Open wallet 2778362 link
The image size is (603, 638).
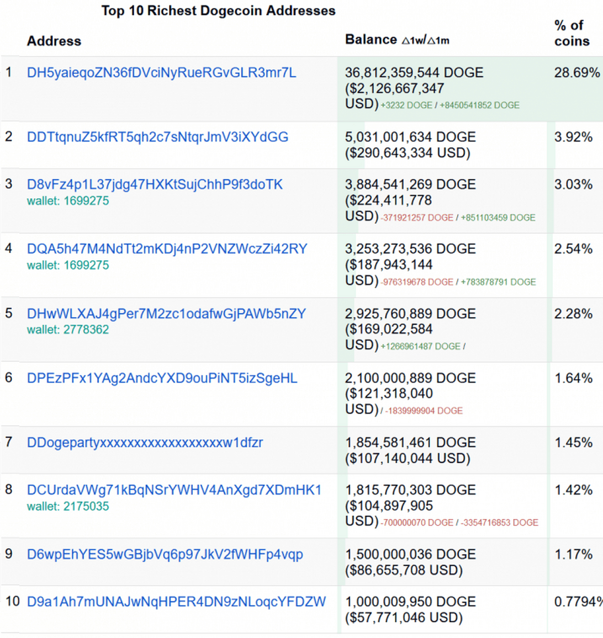68,329
